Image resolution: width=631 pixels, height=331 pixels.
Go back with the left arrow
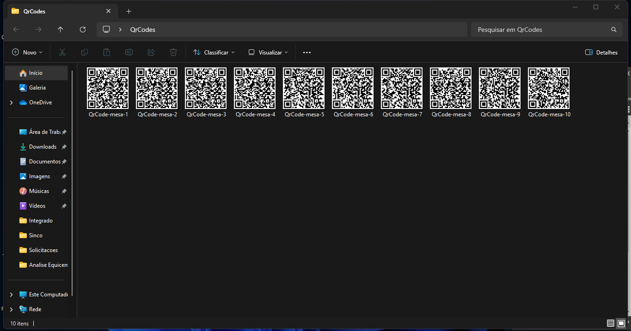pos(16,30)
